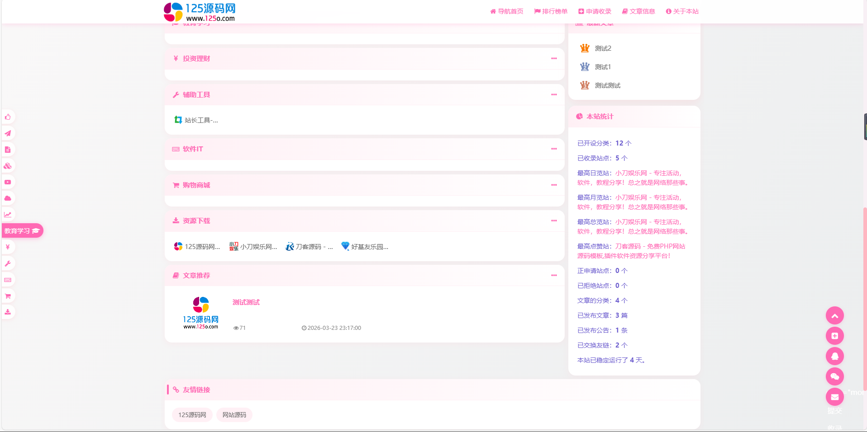Viewport: 867px width, 432px height.
Task: Open article 测试2 in latest list
Action: click(x=603, y=48)
